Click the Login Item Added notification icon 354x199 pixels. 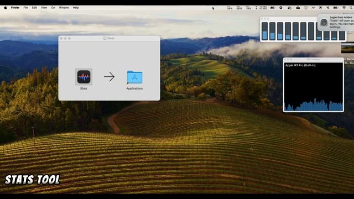(324, 22)
